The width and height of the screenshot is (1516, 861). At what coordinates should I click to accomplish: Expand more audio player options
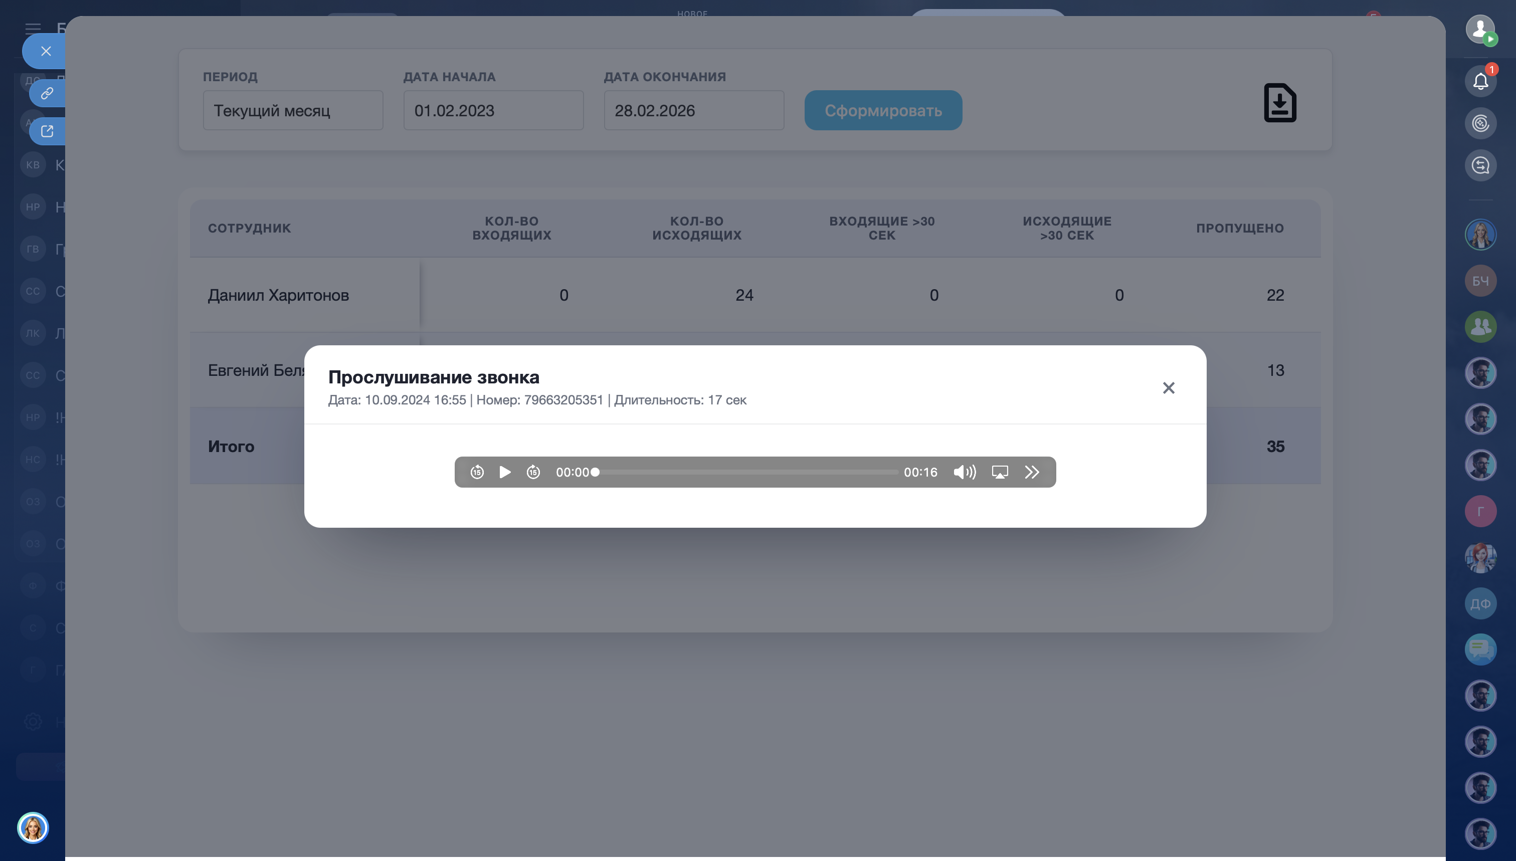tap(1032, 472)
